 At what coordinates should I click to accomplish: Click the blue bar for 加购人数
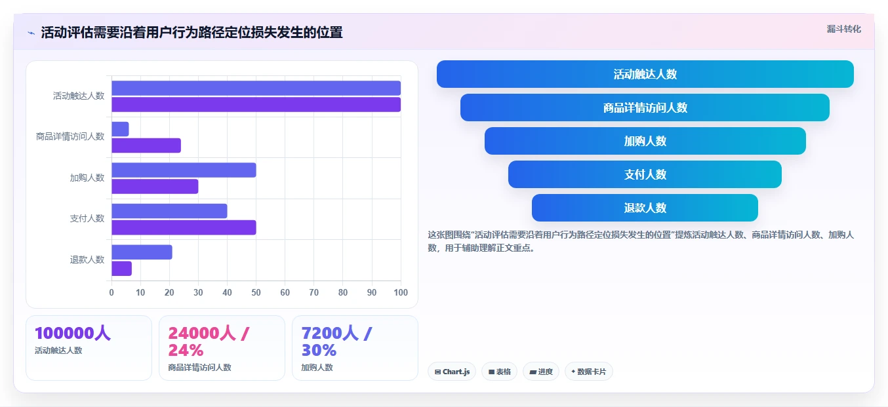[184, 170]
